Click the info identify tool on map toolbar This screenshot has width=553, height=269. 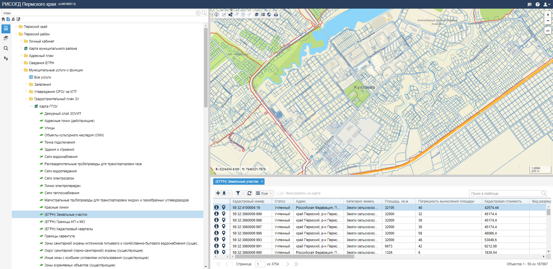(216, 15)
